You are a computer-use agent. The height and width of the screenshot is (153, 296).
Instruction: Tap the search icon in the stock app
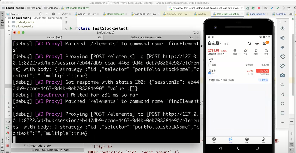tap(249, 43)
